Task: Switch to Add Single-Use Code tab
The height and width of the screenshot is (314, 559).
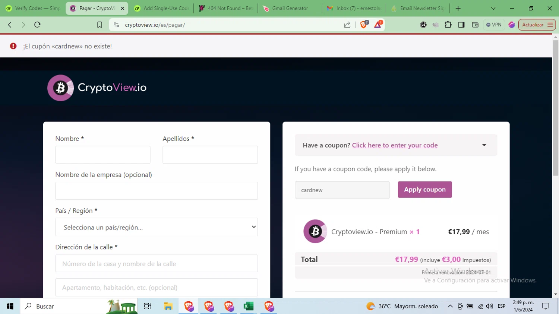Action: tap(162, 8)
